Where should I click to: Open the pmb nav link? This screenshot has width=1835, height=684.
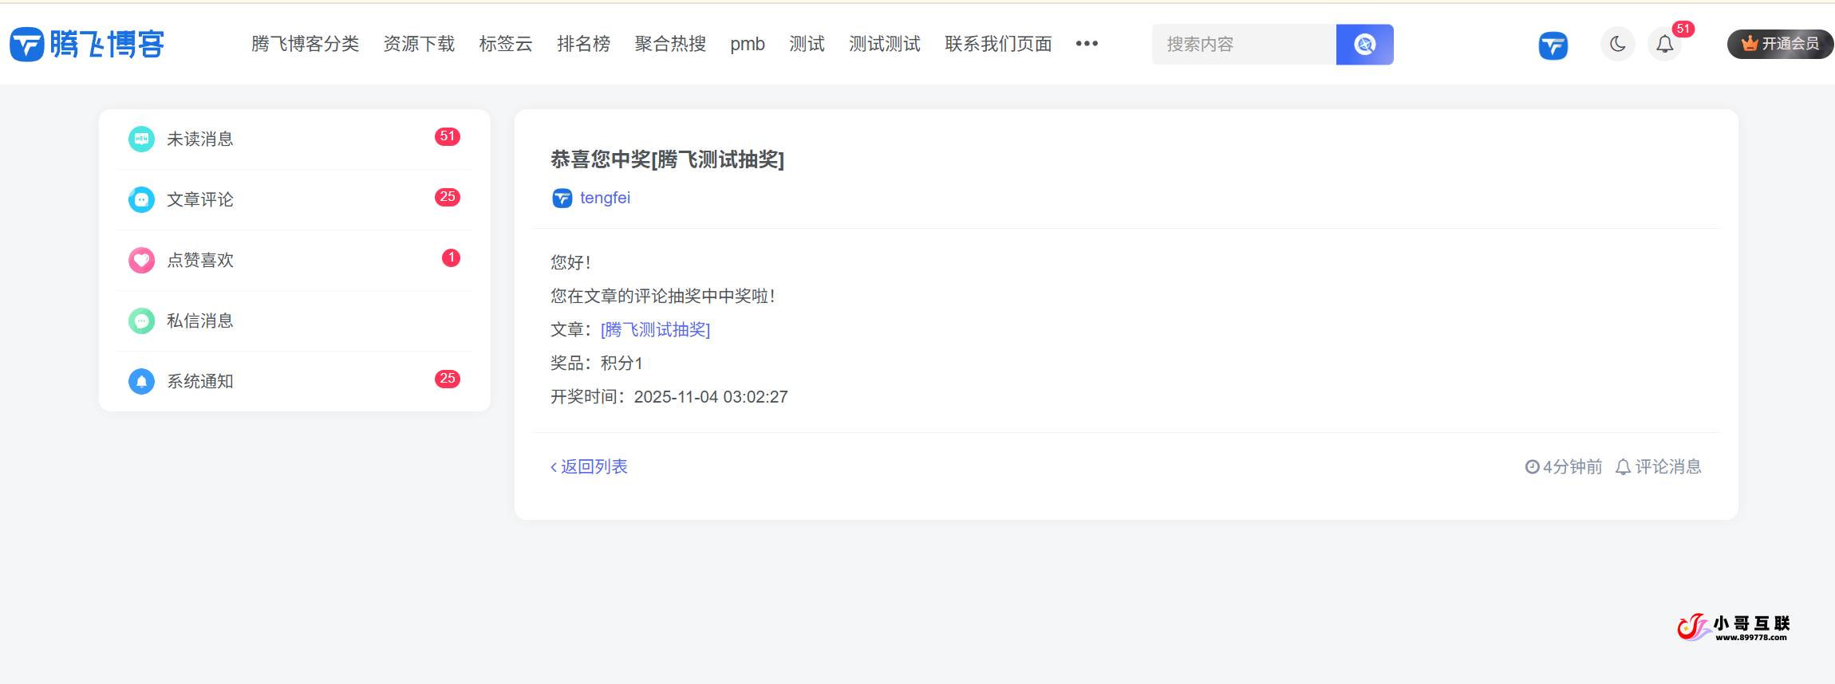pos(748,44)
